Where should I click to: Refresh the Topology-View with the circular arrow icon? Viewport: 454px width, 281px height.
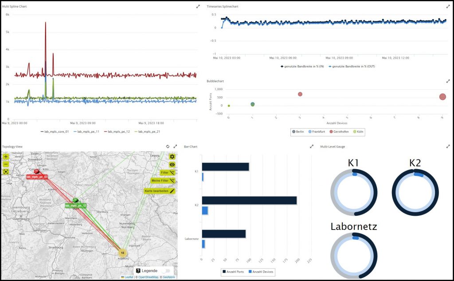[168, 147]
